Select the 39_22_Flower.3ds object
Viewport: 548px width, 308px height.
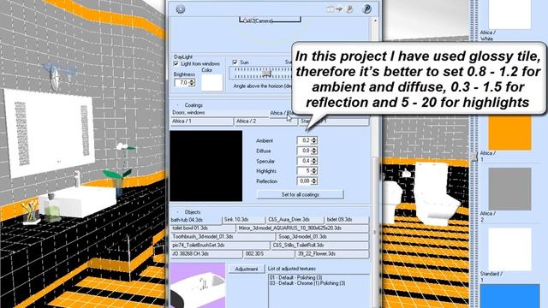click(x=332, y=254)
